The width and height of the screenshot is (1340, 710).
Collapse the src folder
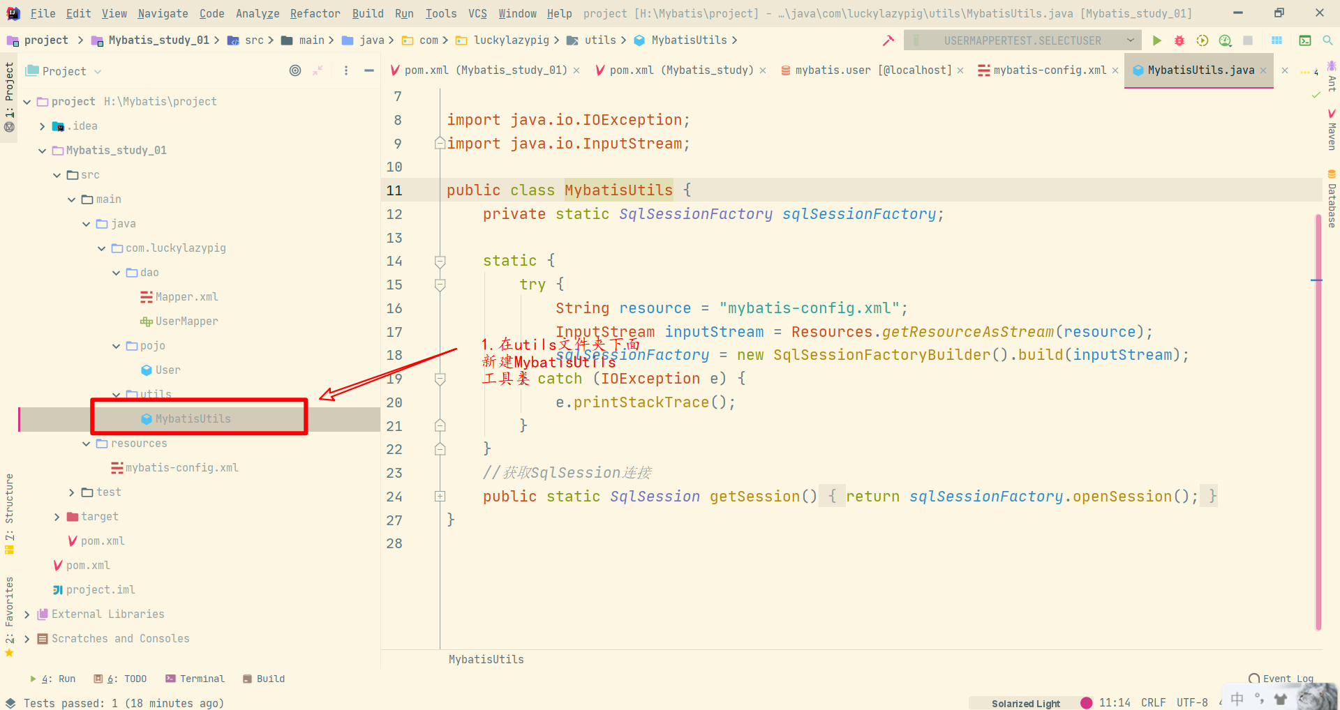pyautogui.click(x=57, y=175)
